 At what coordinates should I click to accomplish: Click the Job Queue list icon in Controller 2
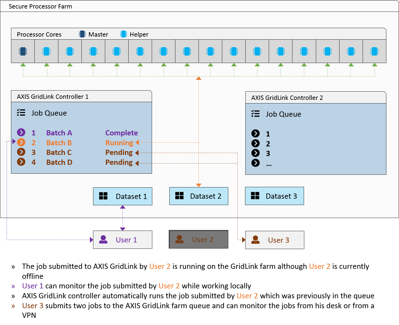(255, 114)
